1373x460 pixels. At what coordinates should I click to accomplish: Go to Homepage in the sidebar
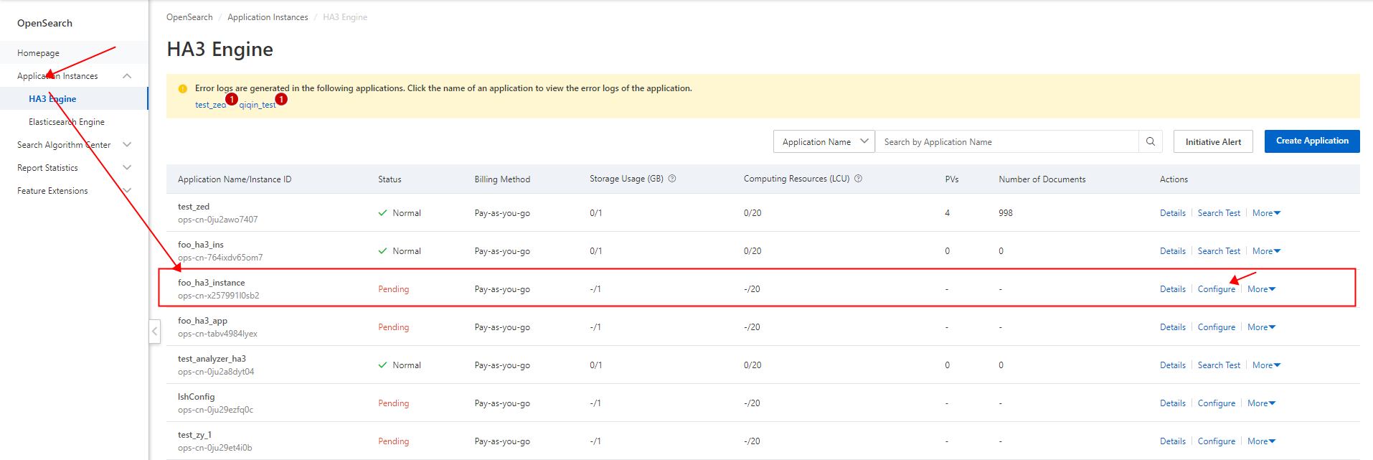(38, 53)
